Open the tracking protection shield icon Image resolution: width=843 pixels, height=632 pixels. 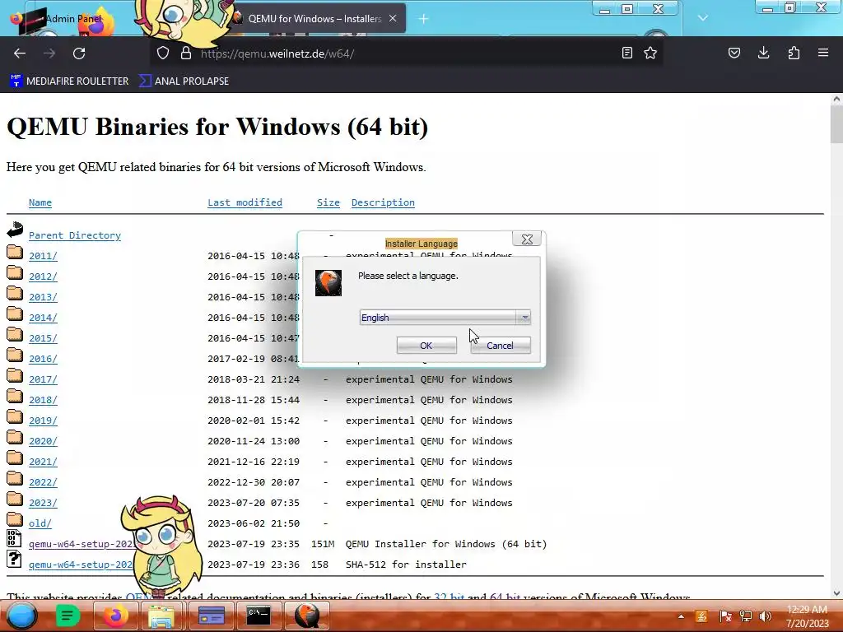163,53
